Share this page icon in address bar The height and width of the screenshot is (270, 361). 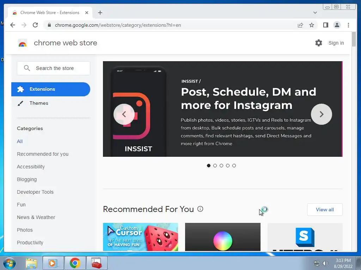click(300, 25)
